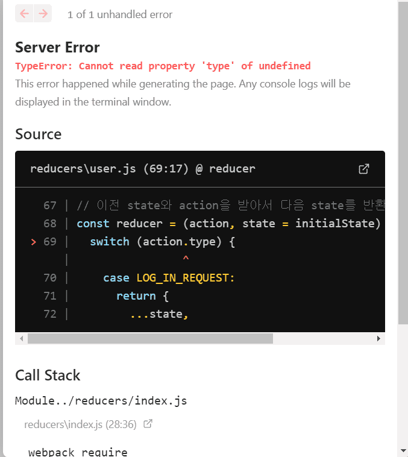
Task: Click the Call Stack heading
Action: tap(48, 375)
